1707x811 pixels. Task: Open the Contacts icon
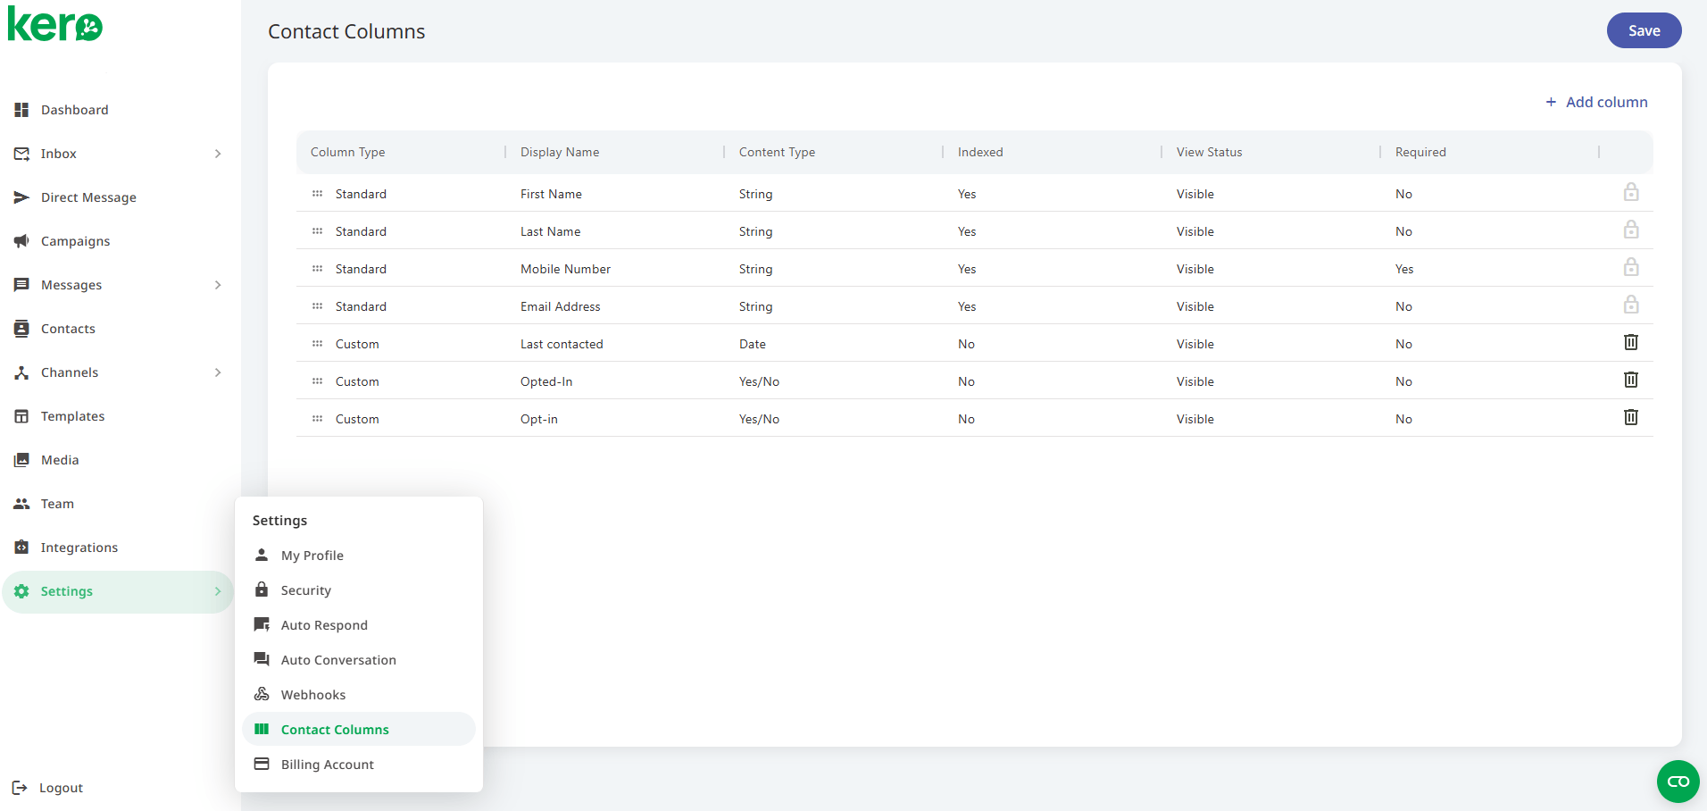tap(21, 329)
